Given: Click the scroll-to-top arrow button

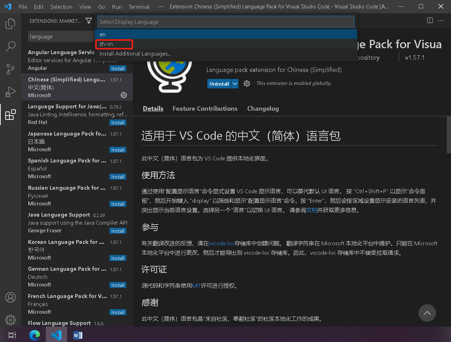Looking at the screenshot, I should 427,313.
